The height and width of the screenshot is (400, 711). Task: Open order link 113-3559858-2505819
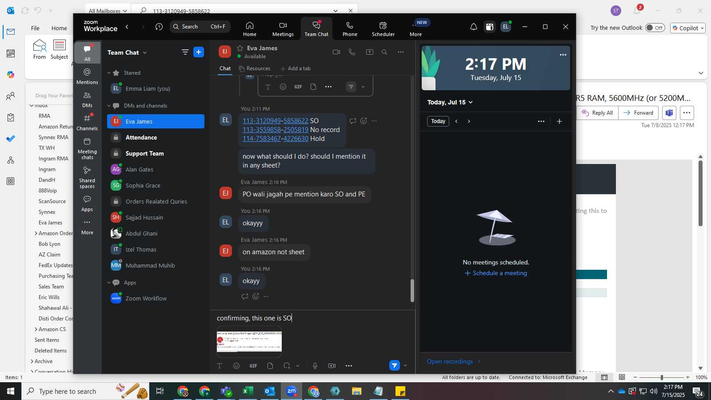point(276,130)
